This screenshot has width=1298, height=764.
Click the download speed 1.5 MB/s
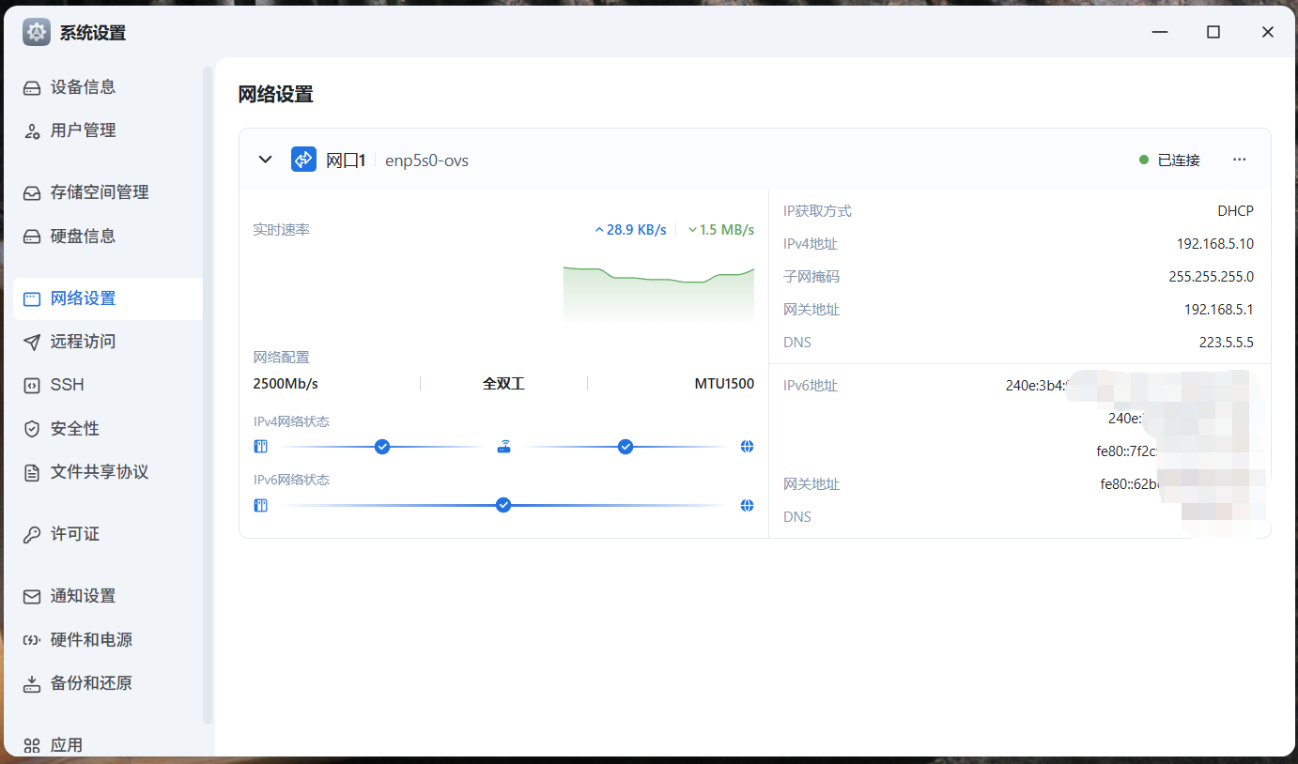coord(721,230)
